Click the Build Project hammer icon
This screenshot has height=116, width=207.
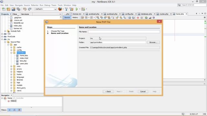pyautogui.click(x=66, y=9)
